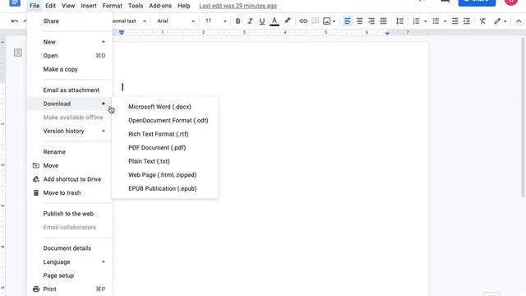
Task: Expand the editing mode dropdown arrow
Action: coord(505,21)
